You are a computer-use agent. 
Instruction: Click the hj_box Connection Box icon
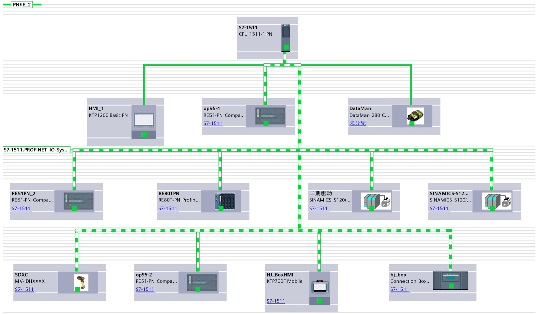click(x=451, y=280)
